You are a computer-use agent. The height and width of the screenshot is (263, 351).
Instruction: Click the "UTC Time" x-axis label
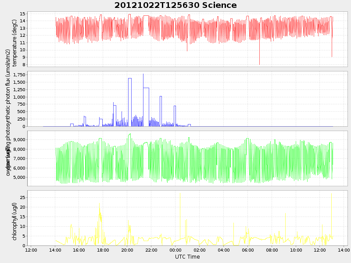(x=187, y=257)
